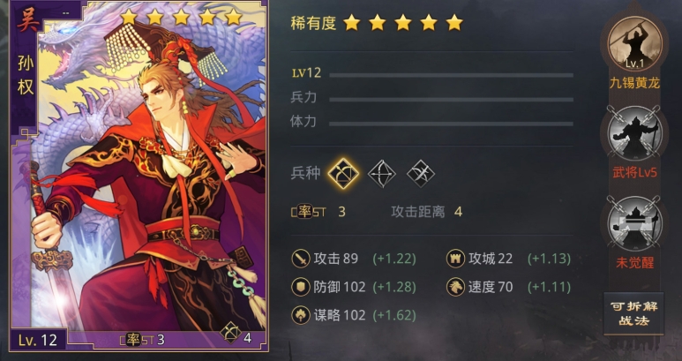Click the shield icon next to 防御 102
The image size is (682, 361).
pos(301,287)
